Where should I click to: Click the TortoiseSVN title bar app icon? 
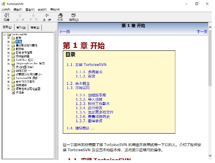pos(3,4)
